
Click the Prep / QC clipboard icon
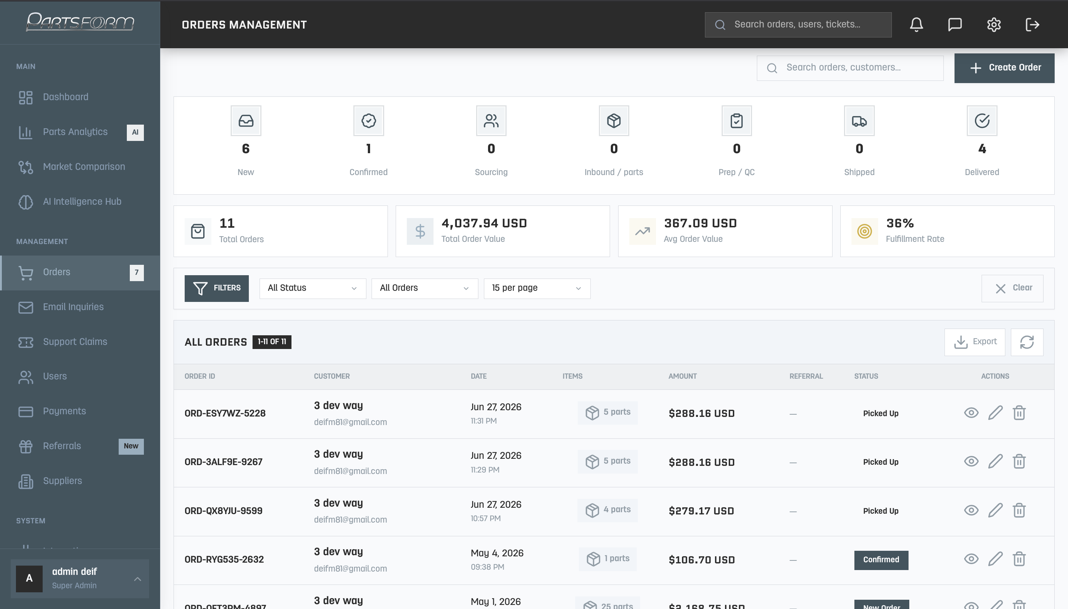(x=736, y=121)
